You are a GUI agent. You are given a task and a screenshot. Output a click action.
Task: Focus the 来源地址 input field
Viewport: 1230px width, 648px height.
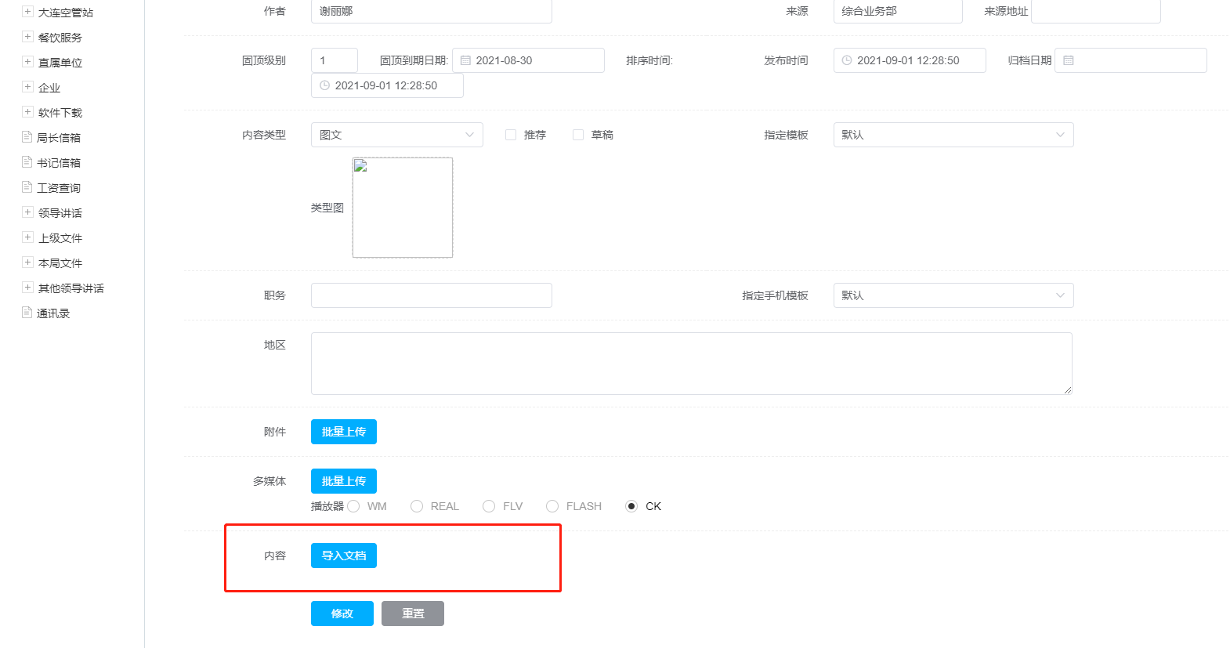1096,11
